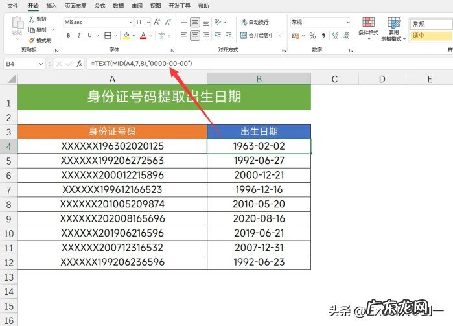The width and height of the screenshot is (453, 326).
Task: Align text to top
Action: pos(184,22)
